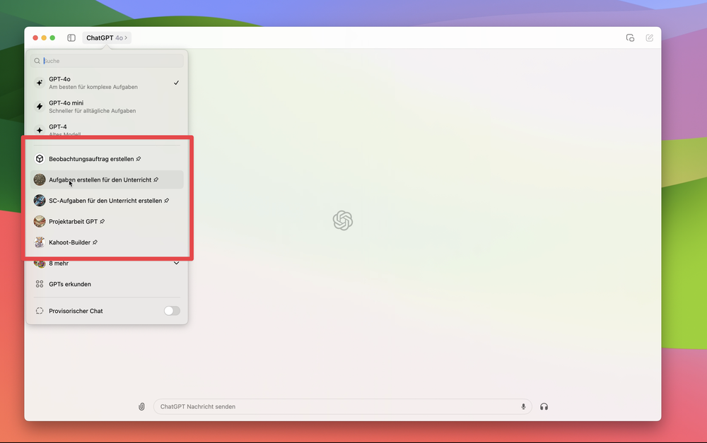707x443 pixels.
Task: Click pin icon next to SC-Aufgaben entry
Action: (x=166, y=201)
